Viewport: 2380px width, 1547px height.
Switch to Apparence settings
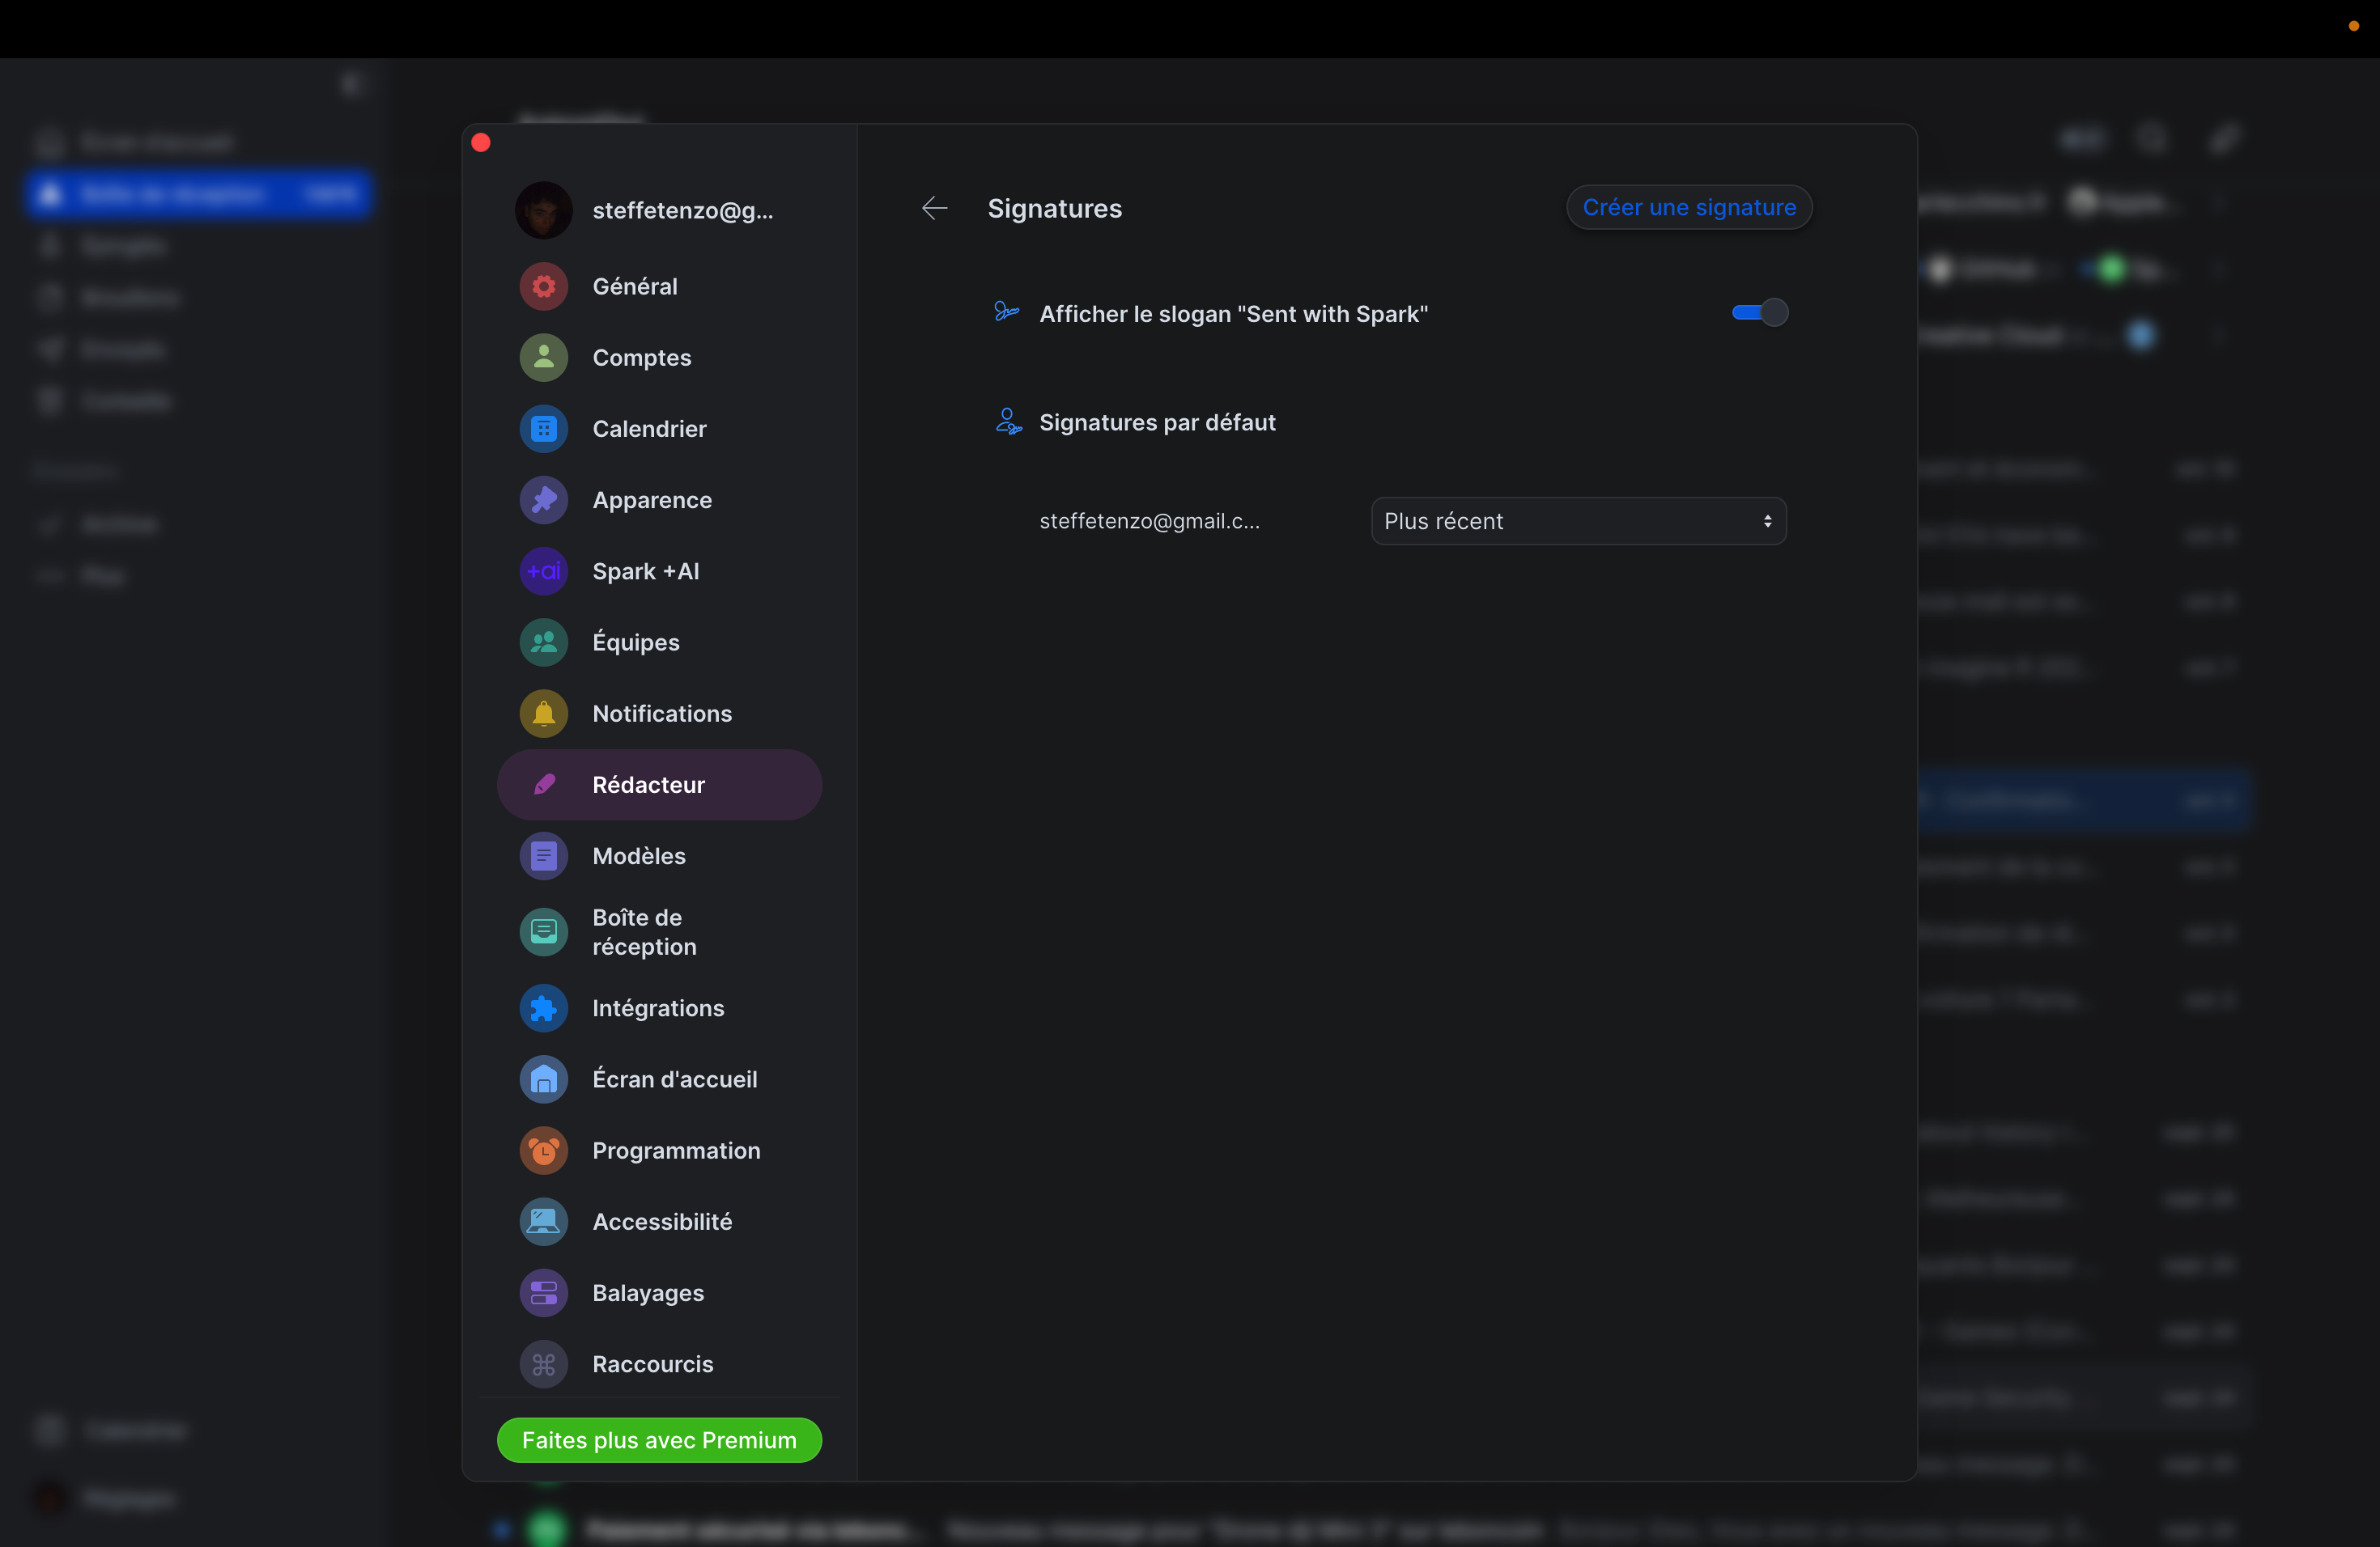click(652, 500)
